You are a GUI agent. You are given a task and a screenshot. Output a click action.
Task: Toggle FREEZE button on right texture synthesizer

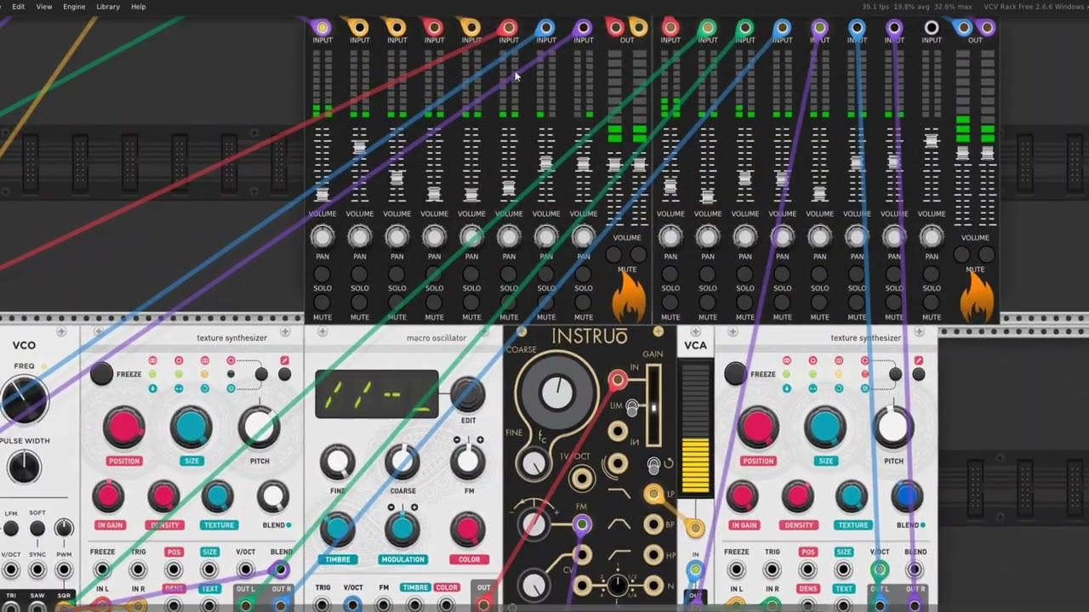click(x=736, y=374)
